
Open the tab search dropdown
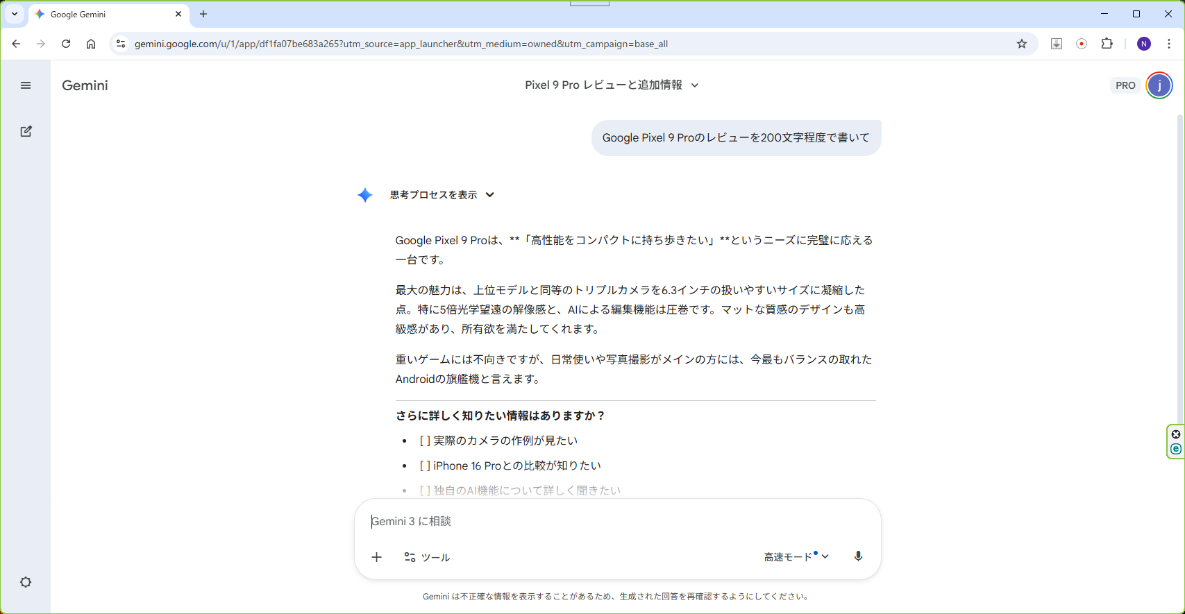point(15,14)
